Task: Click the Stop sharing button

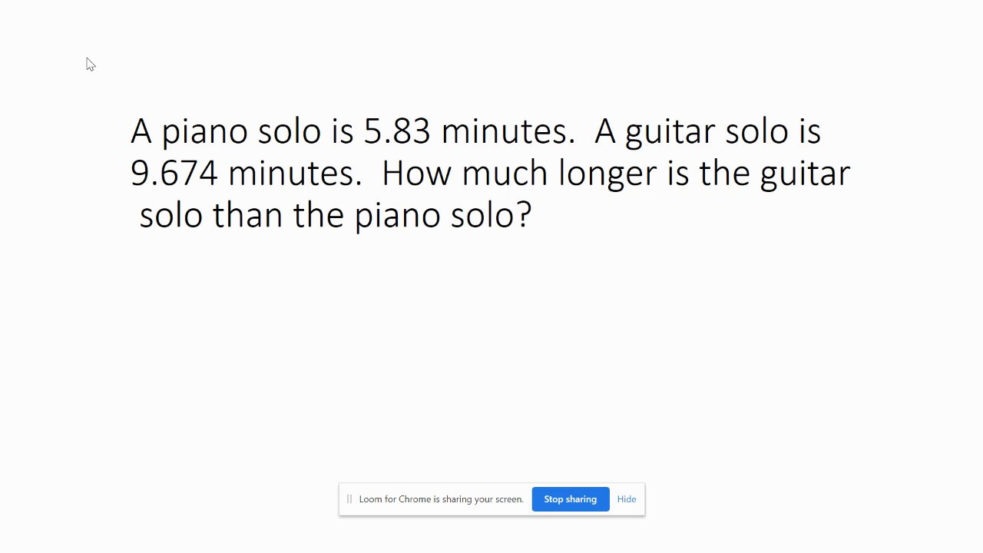Action: coord(570,499)
